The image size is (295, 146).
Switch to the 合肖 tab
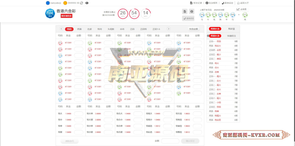click(x=122, y=29)
